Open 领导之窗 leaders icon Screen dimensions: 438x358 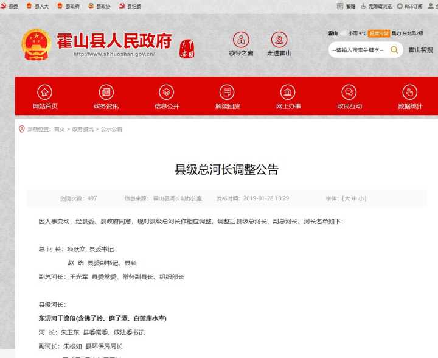tap(241, 44)
